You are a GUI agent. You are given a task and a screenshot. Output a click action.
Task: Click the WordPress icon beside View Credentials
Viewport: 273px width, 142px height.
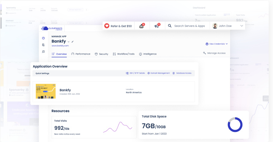click(x=207, y=44)
